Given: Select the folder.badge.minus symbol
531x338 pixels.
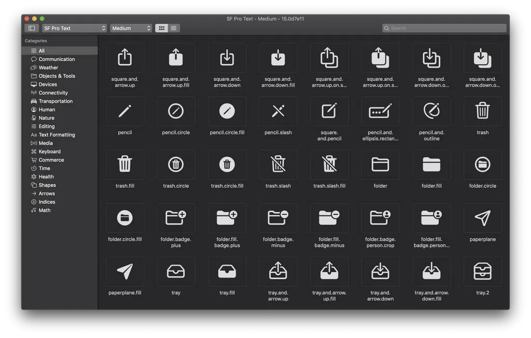Looking at the screenshot, I should (278, 218).
